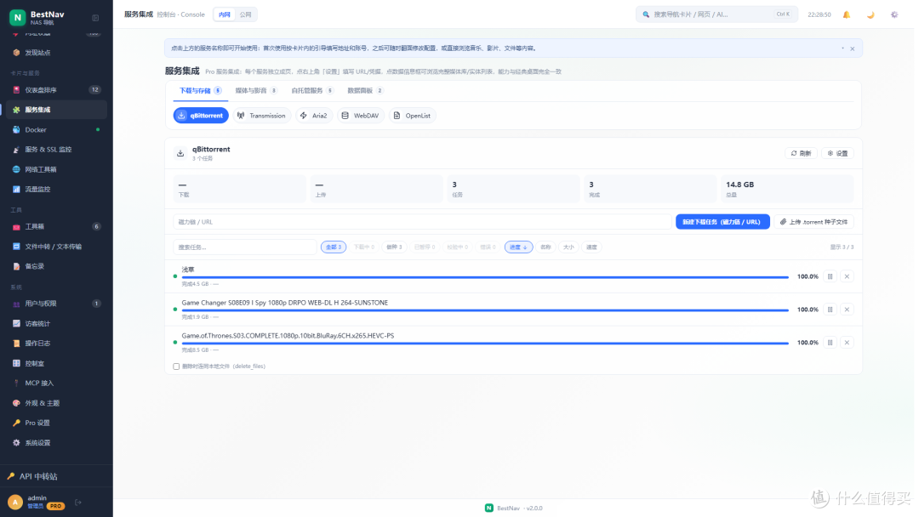Sort tasks by 名称

(x=545, y=247)
